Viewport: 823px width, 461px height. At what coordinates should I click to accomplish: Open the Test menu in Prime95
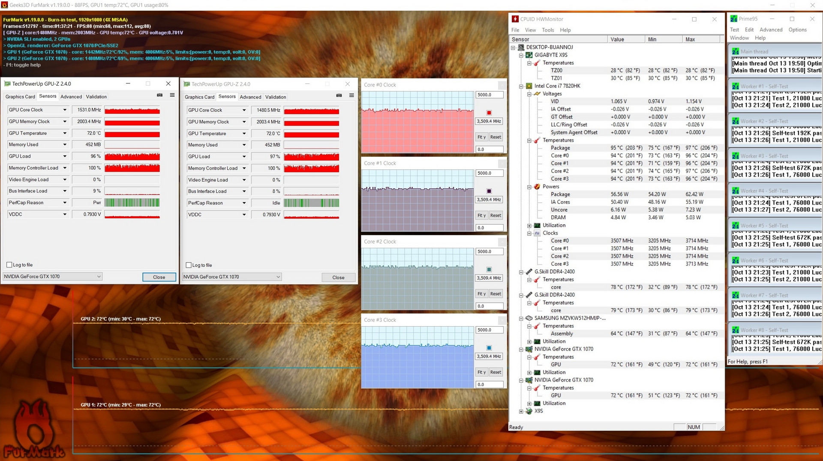pos(734,30)
